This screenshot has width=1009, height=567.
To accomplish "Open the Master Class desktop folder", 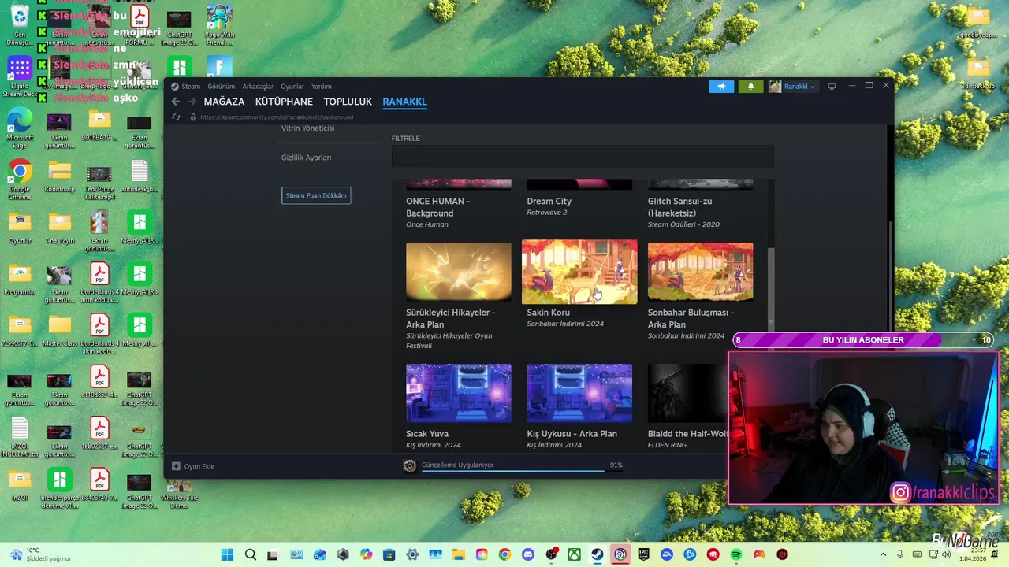I will coord(60,332).
